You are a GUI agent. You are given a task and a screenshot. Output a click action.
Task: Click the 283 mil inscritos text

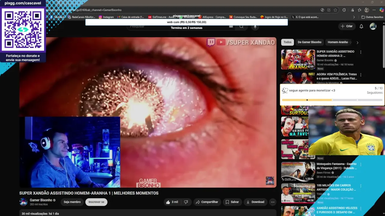click(39, 204)
